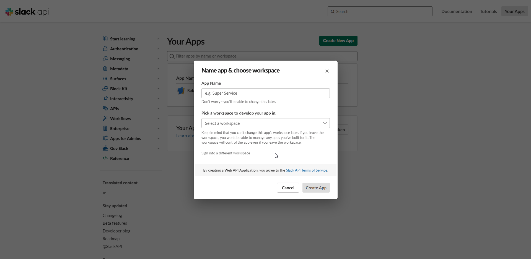Screen dimensions: 531x259
Task: Click the Metadata clipboard icon
Action: point(105,68)
